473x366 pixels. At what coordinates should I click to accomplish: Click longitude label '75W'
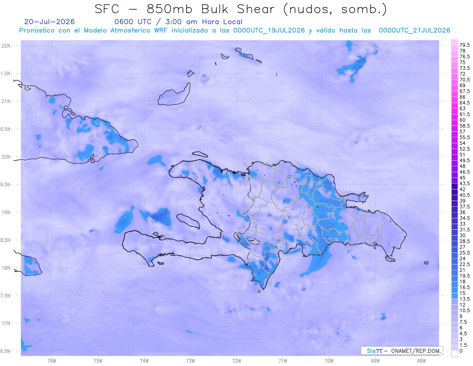98,361
